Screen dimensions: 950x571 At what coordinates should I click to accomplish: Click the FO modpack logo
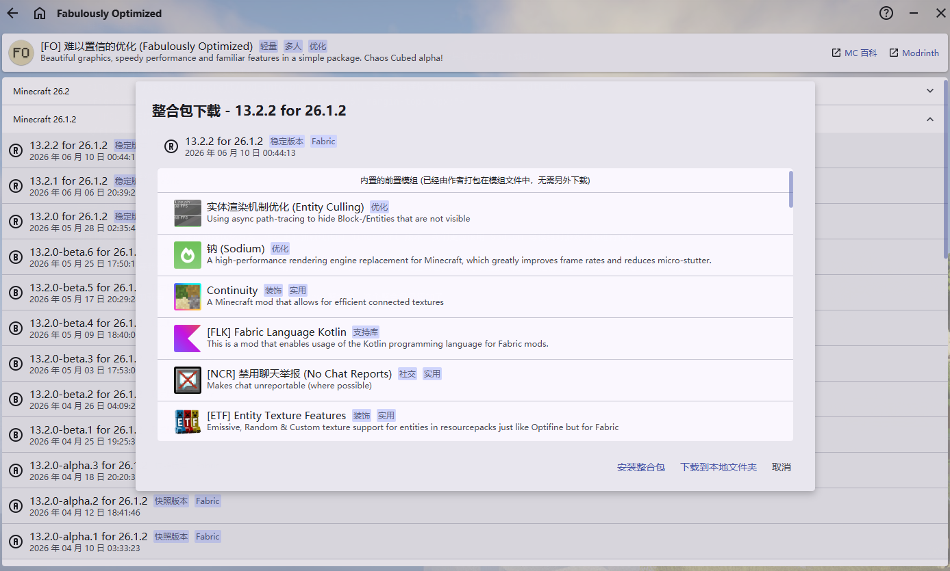click(21, 53)
